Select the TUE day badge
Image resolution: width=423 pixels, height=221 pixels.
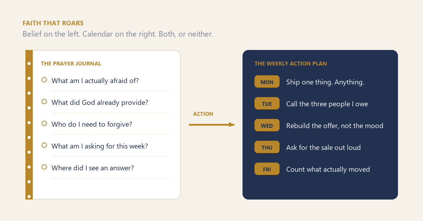(x=267, y=103)
